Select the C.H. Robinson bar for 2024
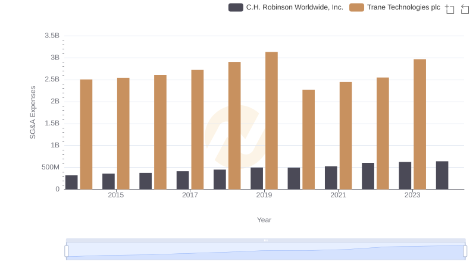 coord(442,175)
